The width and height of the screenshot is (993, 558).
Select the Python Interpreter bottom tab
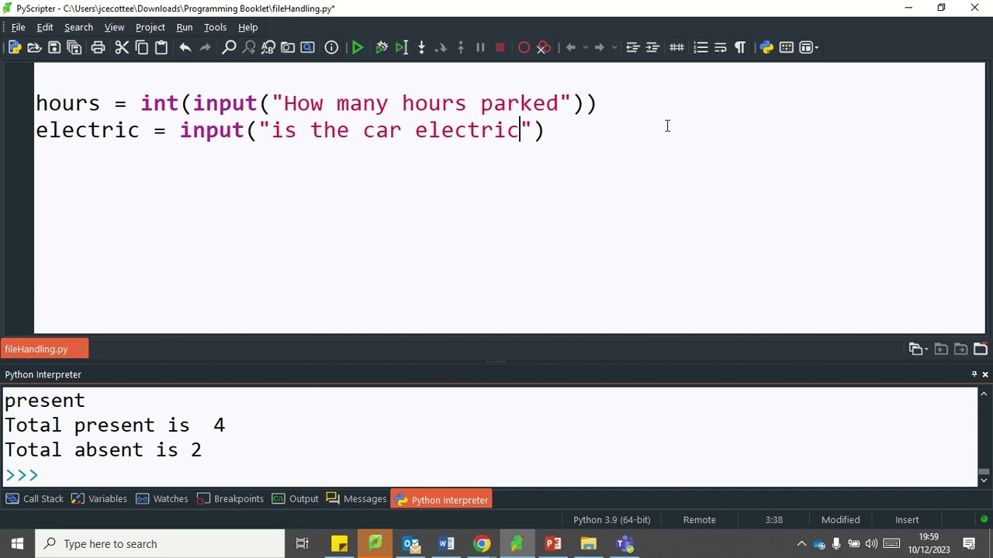click(x=441, y=500)
